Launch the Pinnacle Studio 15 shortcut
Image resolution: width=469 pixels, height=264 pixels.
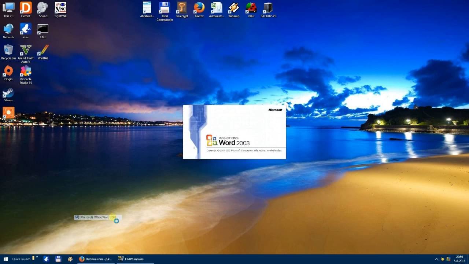tap(26, 75)
